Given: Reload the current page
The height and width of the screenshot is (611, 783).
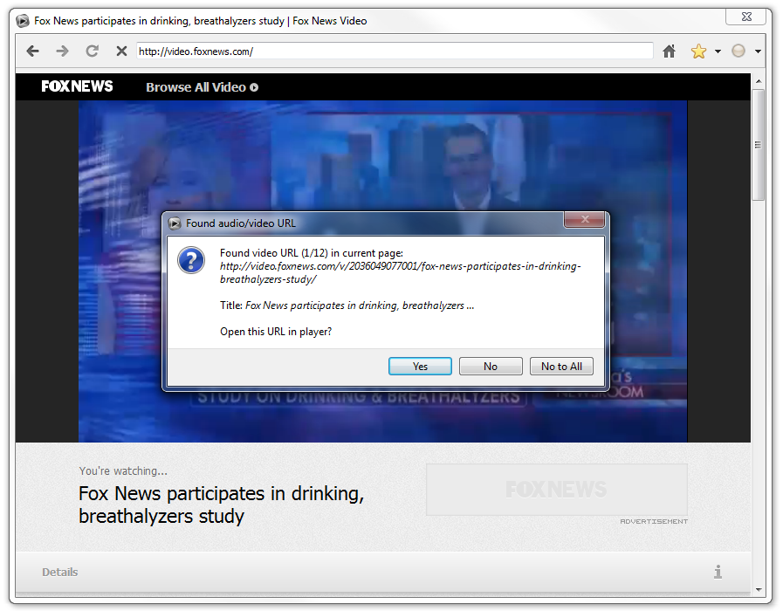Looking at the screenshot, I should click(92, 51).
